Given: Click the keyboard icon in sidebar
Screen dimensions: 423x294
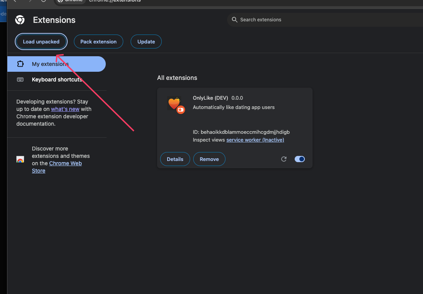Looking at the screenshot, I should coord(20,80).
